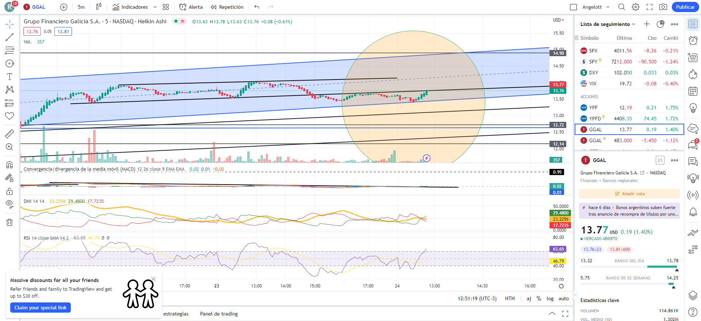Viewport: 701px width, 321px height.
Task: Toggle stay in drawing mode
Action: click(9, 178)
